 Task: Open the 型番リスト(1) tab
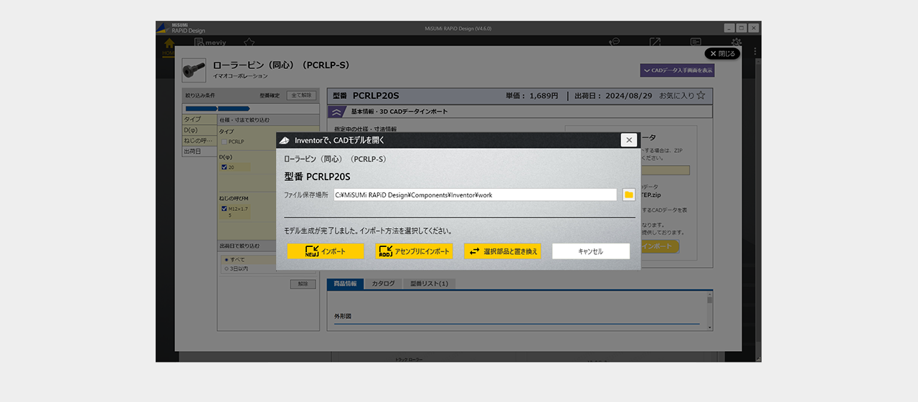429,284
